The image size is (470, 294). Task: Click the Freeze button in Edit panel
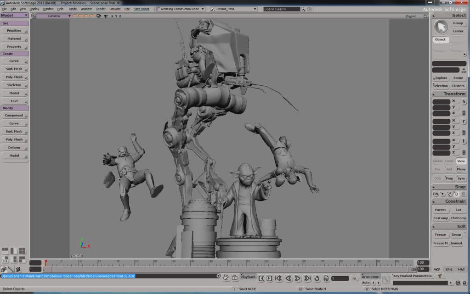tap(440, 234)
